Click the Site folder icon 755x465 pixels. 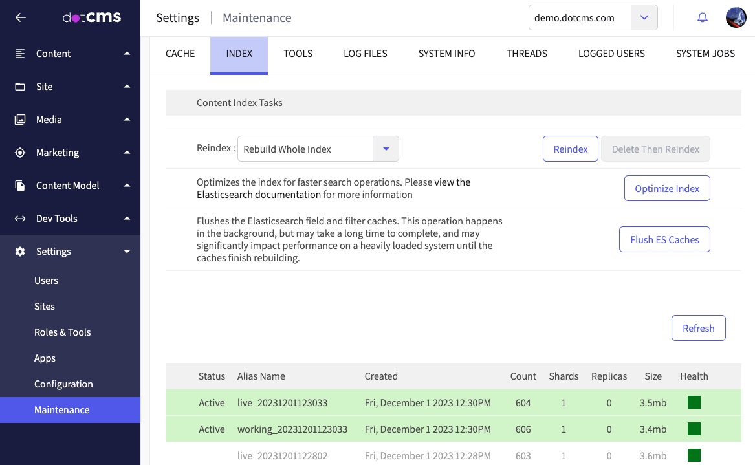pyautogui.click(x=20, y=87)
